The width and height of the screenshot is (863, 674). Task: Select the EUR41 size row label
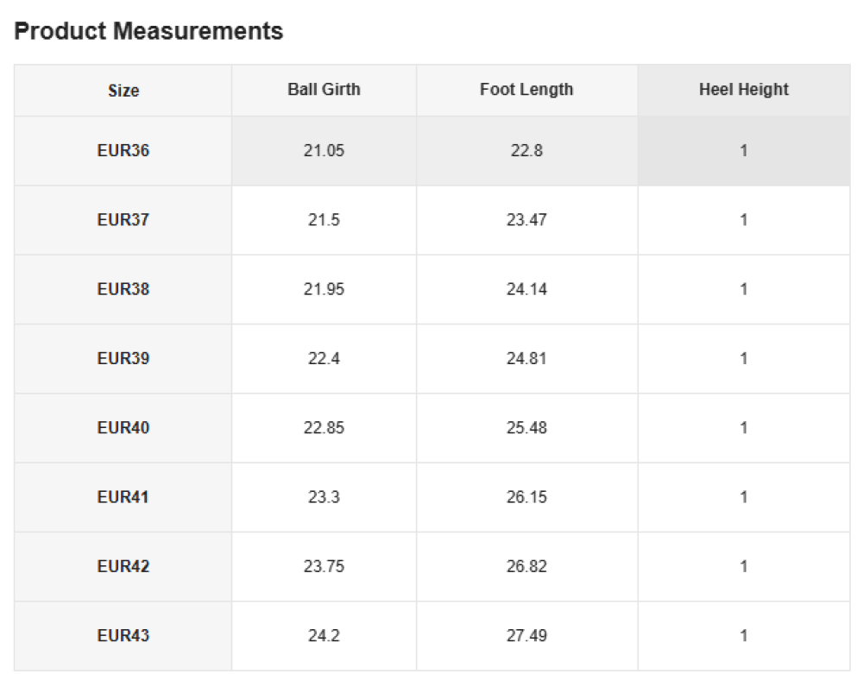point(123,497)
